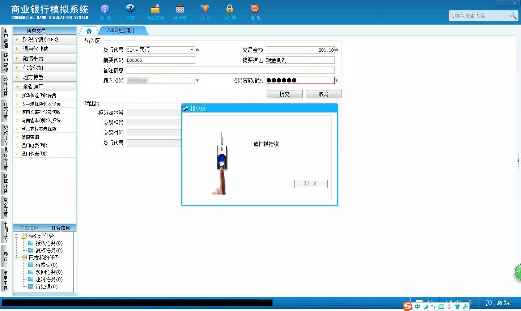Screen dimensions: 521x311
Task: Expand 短信平台 category
Action: (45, 58)
